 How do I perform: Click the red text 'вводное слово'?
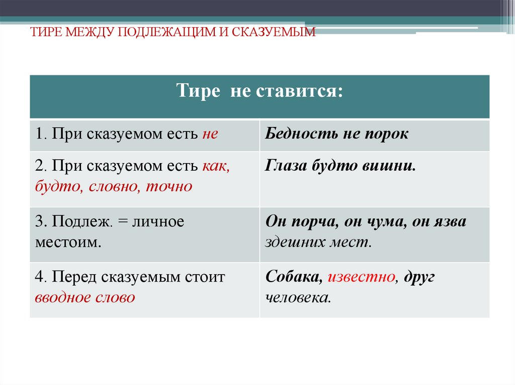point(85,296)
